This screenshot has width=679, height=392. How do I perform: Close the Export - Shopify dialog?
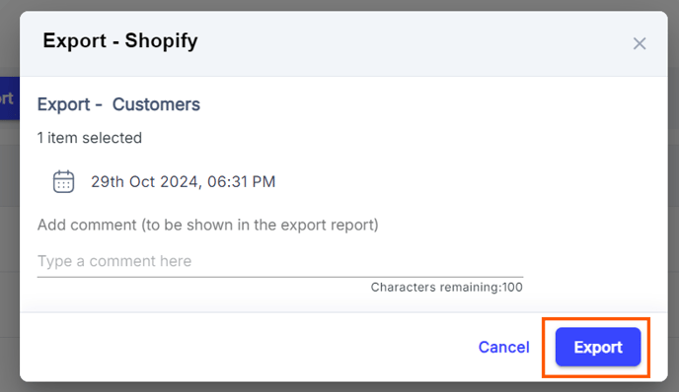(640, 43)
